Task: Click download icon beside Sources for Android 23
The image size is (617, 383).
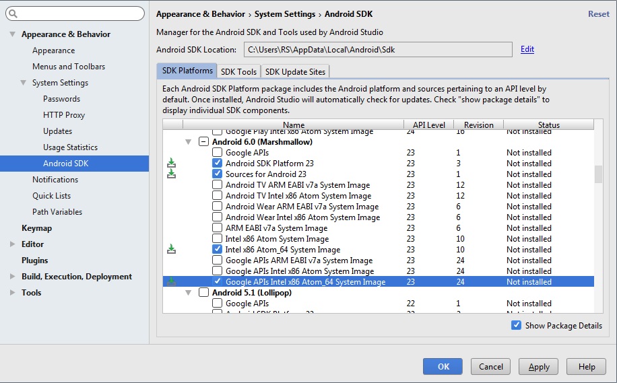Action: (171, 174)
